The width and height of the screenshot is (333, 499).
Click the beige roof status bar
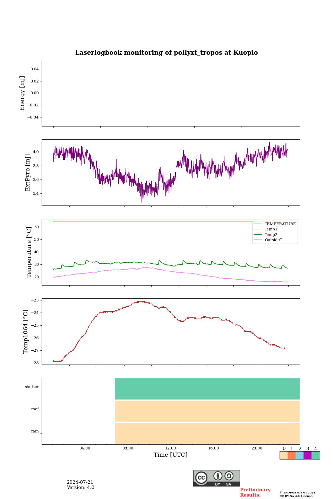pos(207,411)
